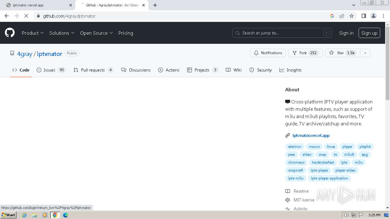The width and height of the screenshot is (390, 219).
Task: Select the Code tab
Action: pos(21,70)
